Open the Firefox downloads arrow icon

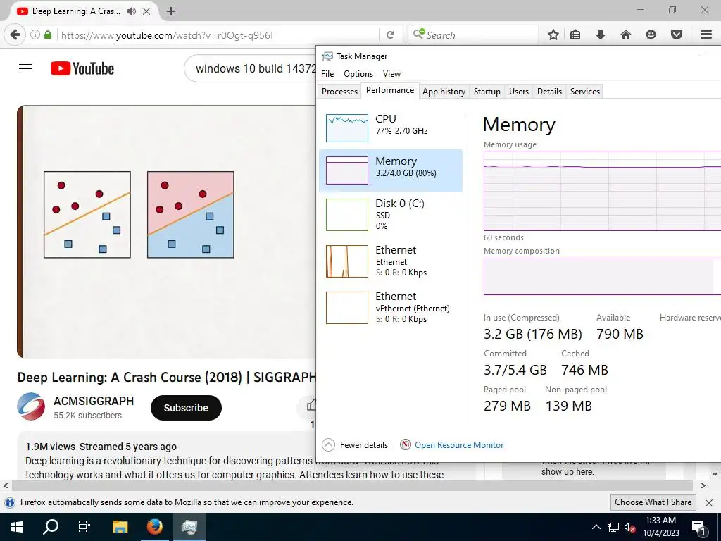(600, 35)
